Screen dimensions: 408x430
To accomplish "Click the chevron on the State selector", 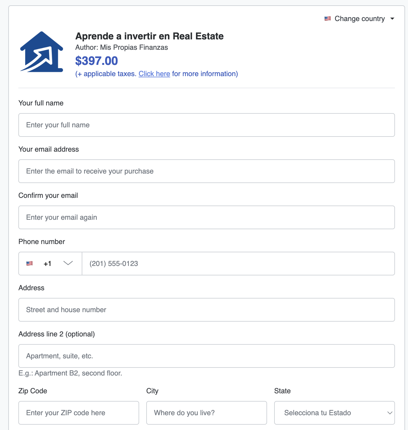I will pyautogui.click(x=390, y=413).
